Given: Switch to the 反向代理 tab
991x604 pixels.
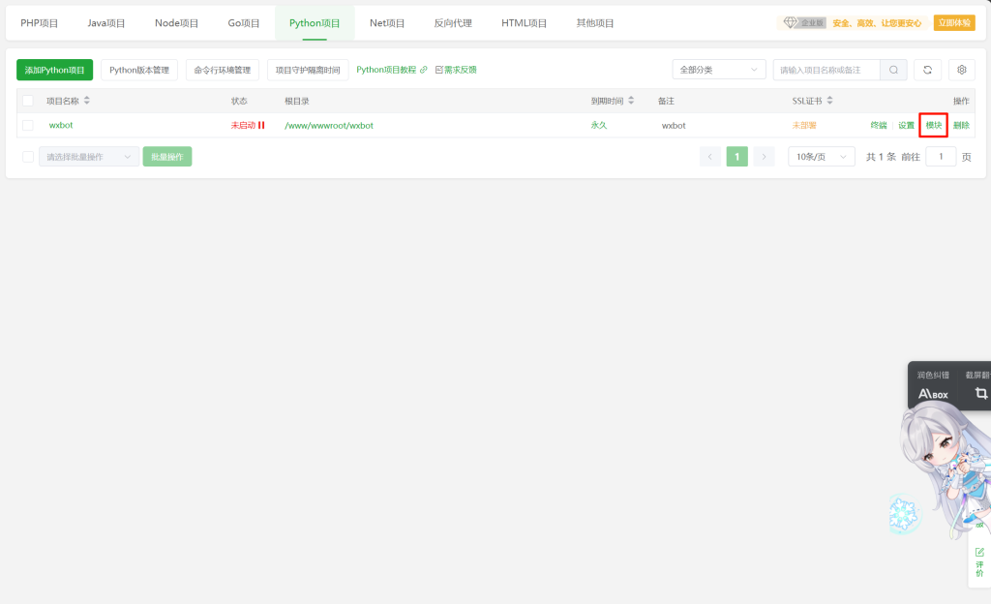Looking at the screenshot, I should [453, 23].
